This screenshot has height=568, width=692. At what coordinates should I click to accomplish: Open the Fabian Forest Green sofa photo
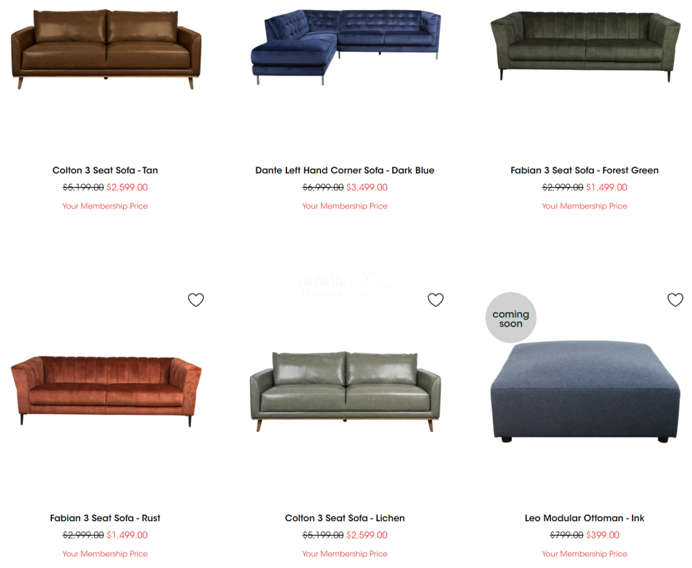[x=585, y=47]
